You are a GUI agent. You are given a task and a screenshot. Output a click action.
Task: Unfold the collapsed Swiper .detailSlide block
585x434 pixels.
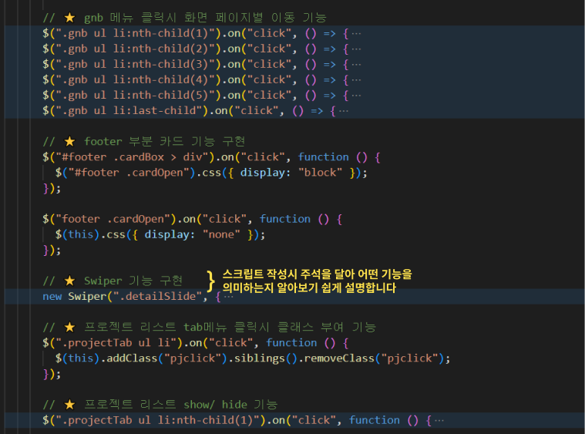pos(228,296)
